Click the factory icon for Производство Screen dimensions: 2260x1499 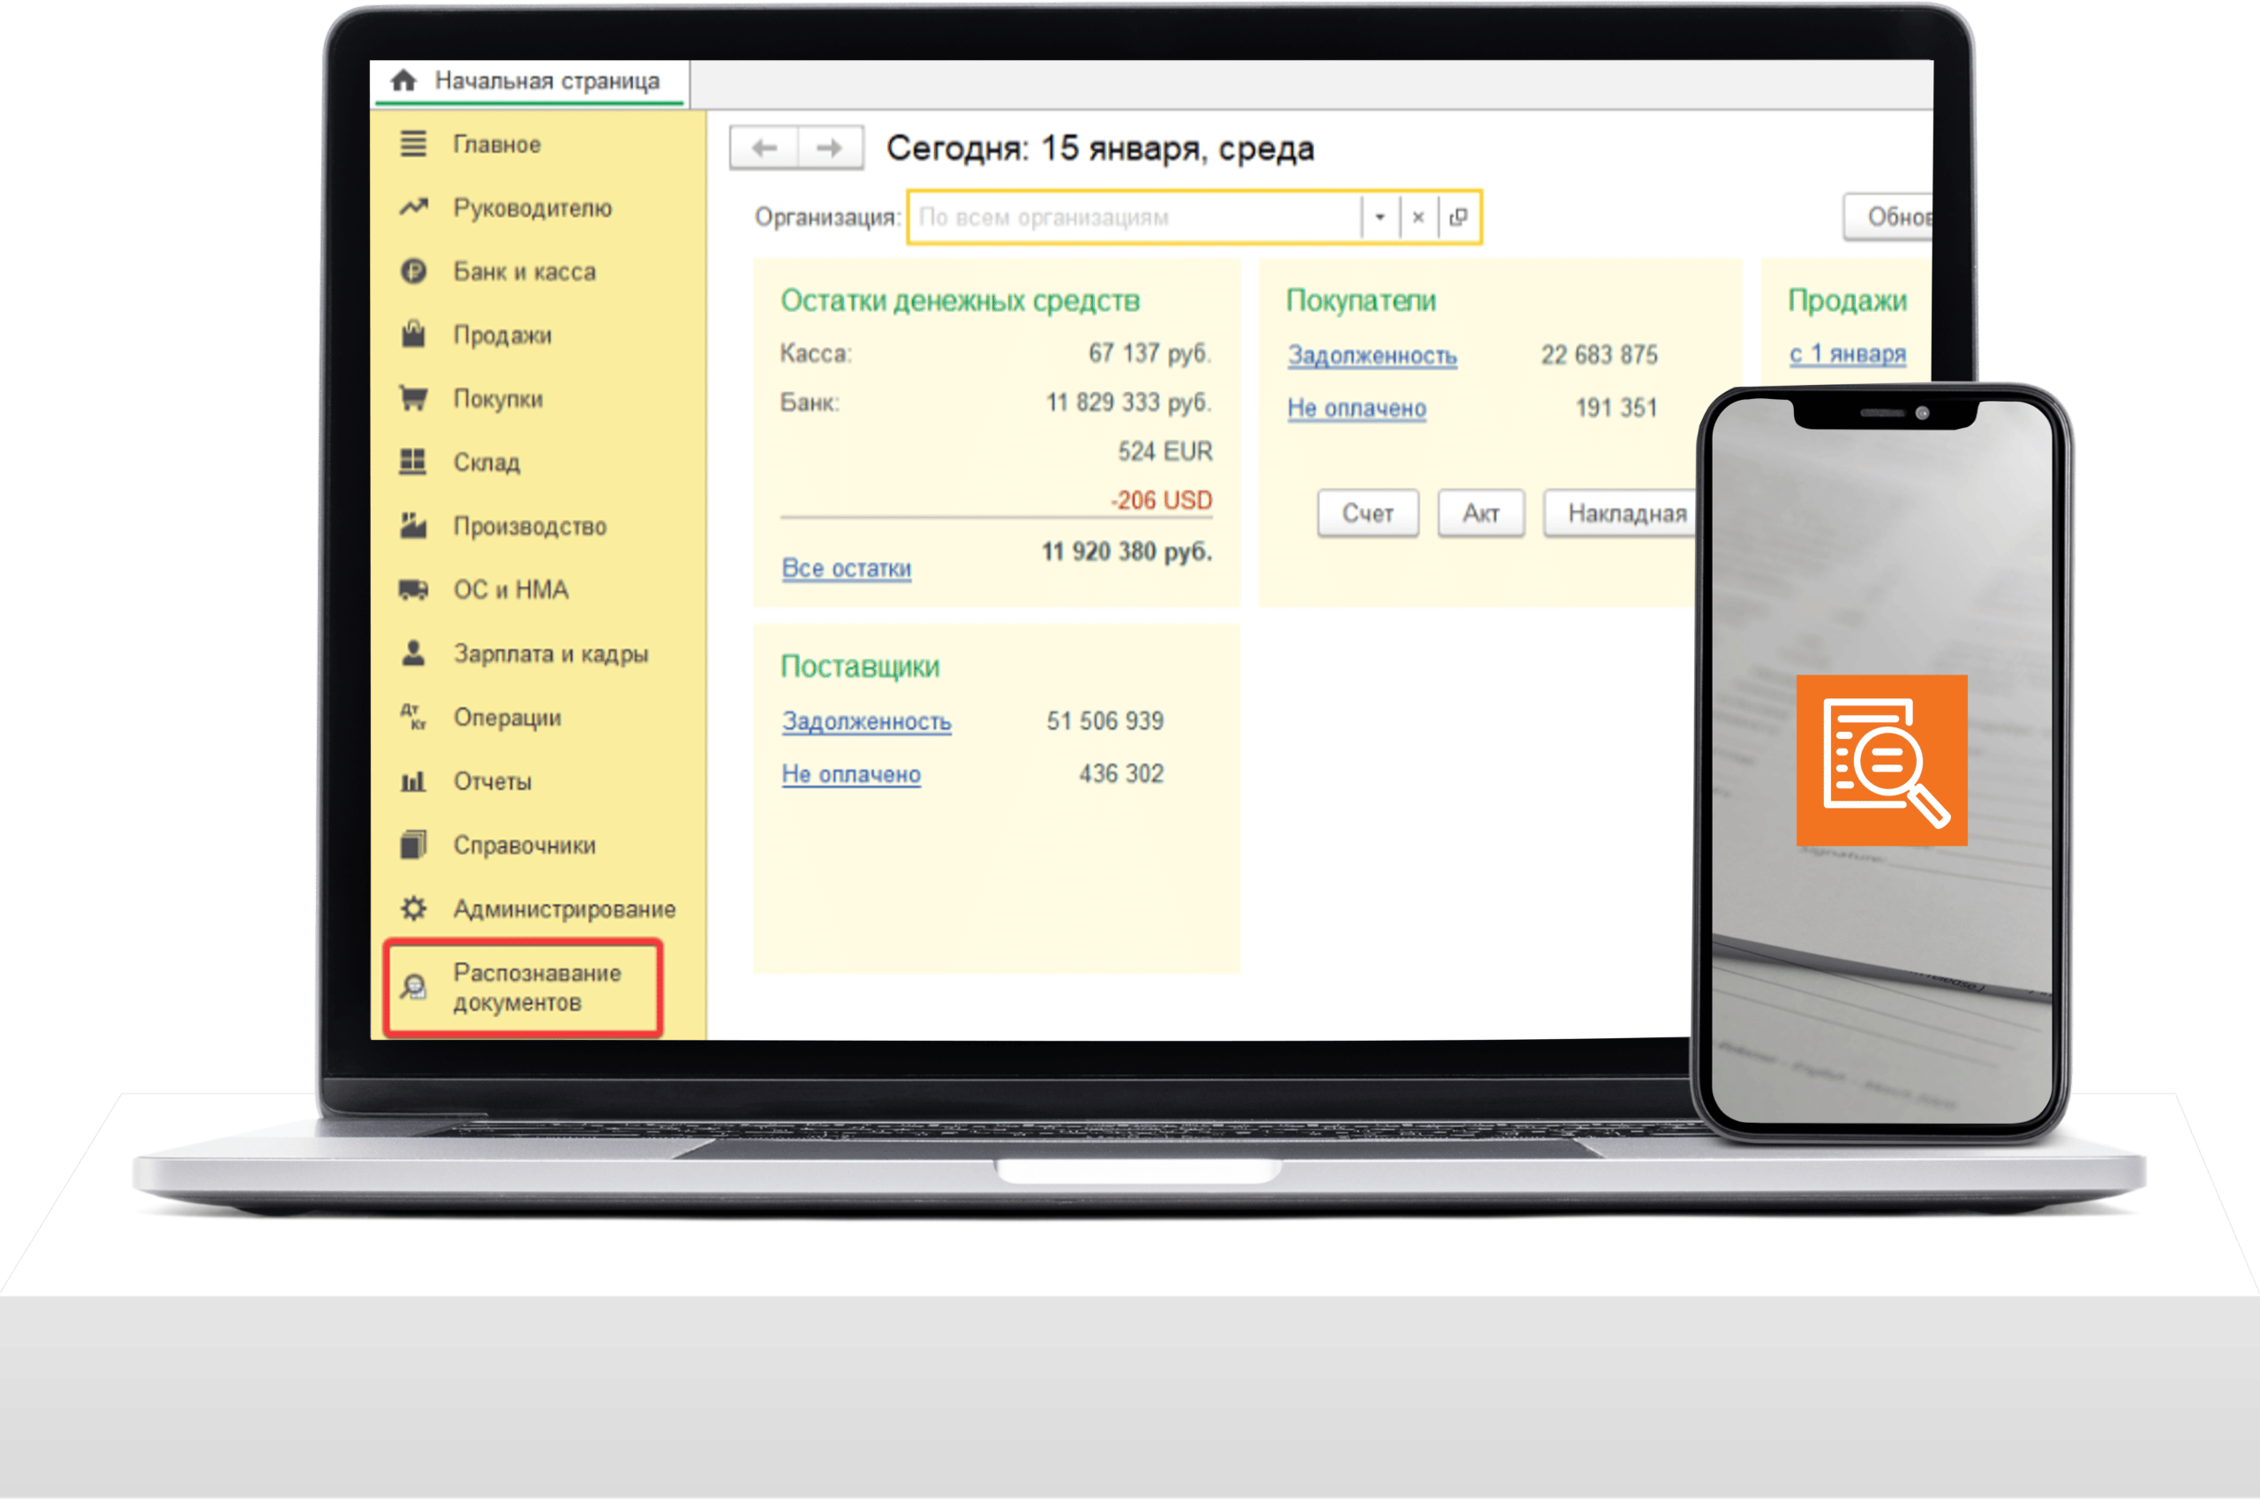pyautogui.click(x=413, y=526)
